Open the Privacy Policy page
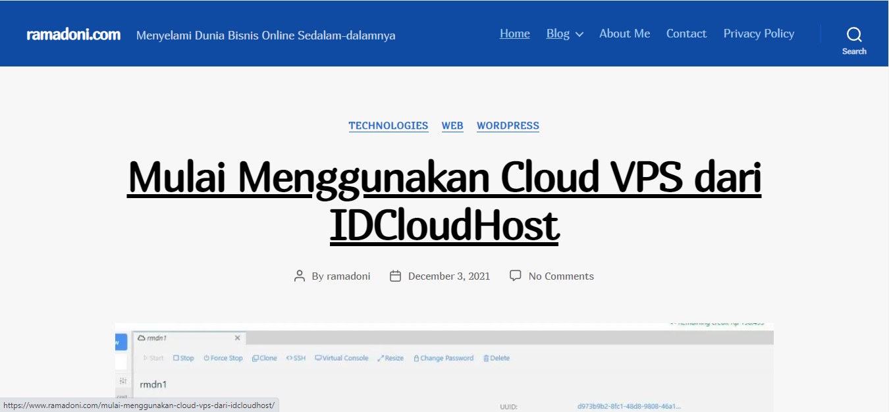The width and height of the screenshot is (889, 412). pos(759,34)
